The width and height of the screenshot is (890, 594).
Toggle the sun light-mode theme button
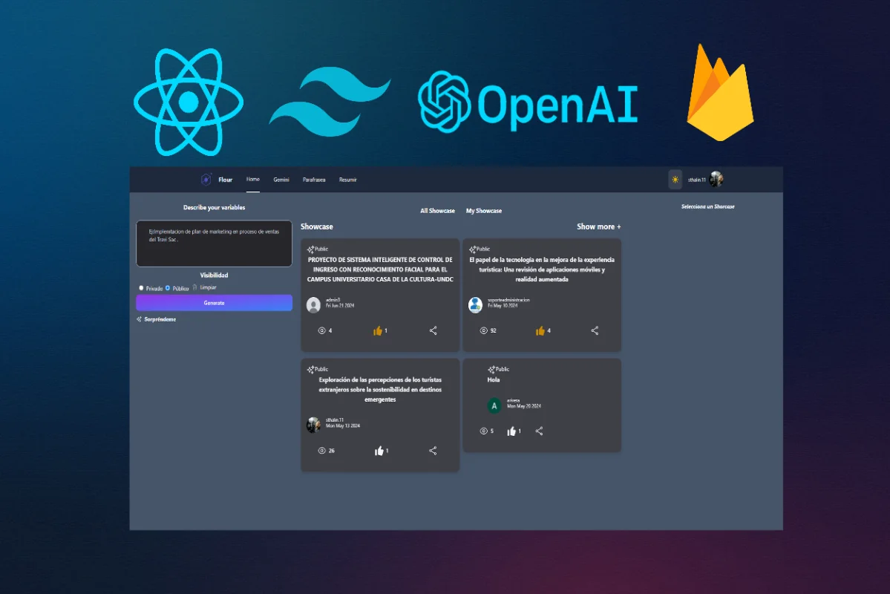tap(675, 180)
